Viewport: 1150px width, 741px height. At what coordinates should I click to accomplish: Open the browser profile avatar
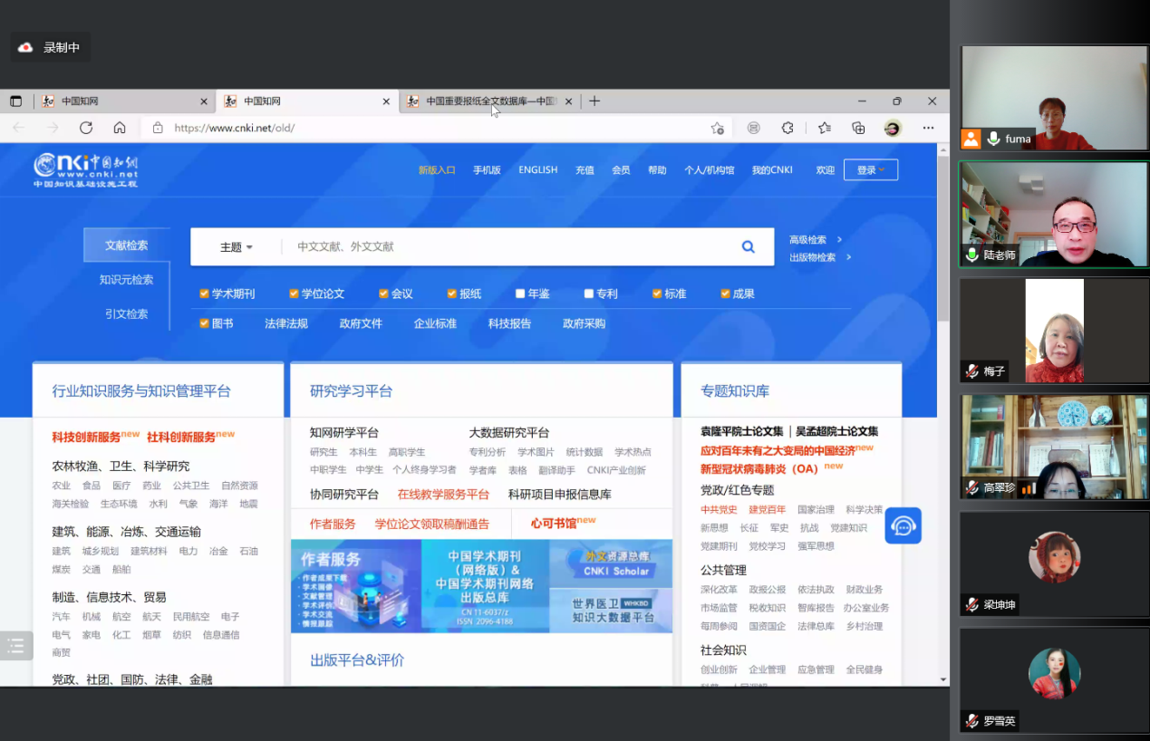893,128
